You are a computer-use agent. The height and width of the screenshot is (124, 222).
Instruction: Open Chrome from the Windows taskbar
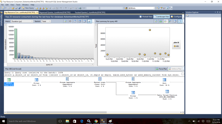(96, 121)
